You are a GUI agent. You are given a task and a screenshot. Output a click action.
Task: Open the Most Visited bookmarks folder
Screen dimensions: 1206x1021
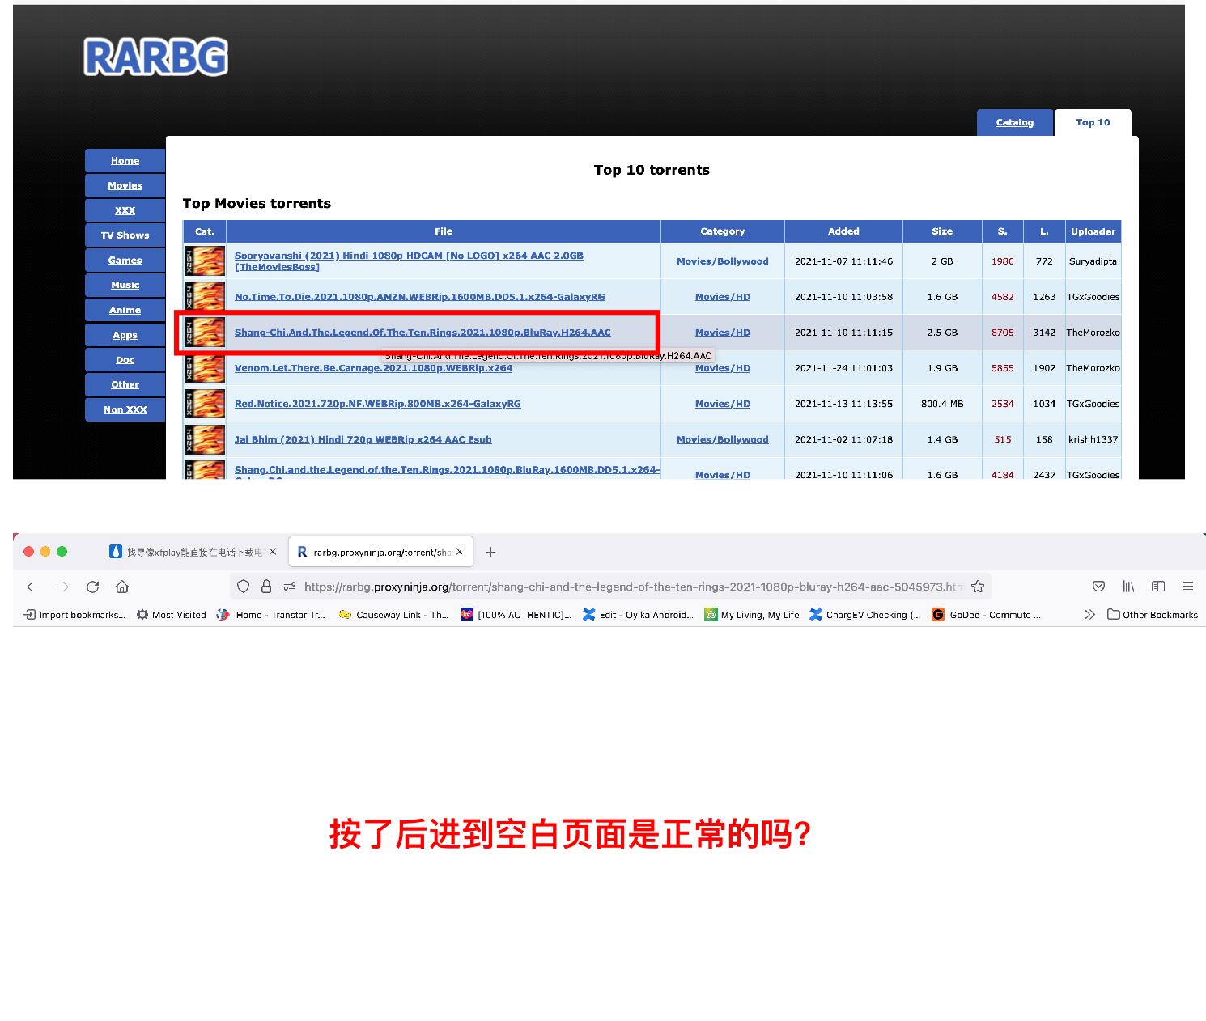coord(171,615)
